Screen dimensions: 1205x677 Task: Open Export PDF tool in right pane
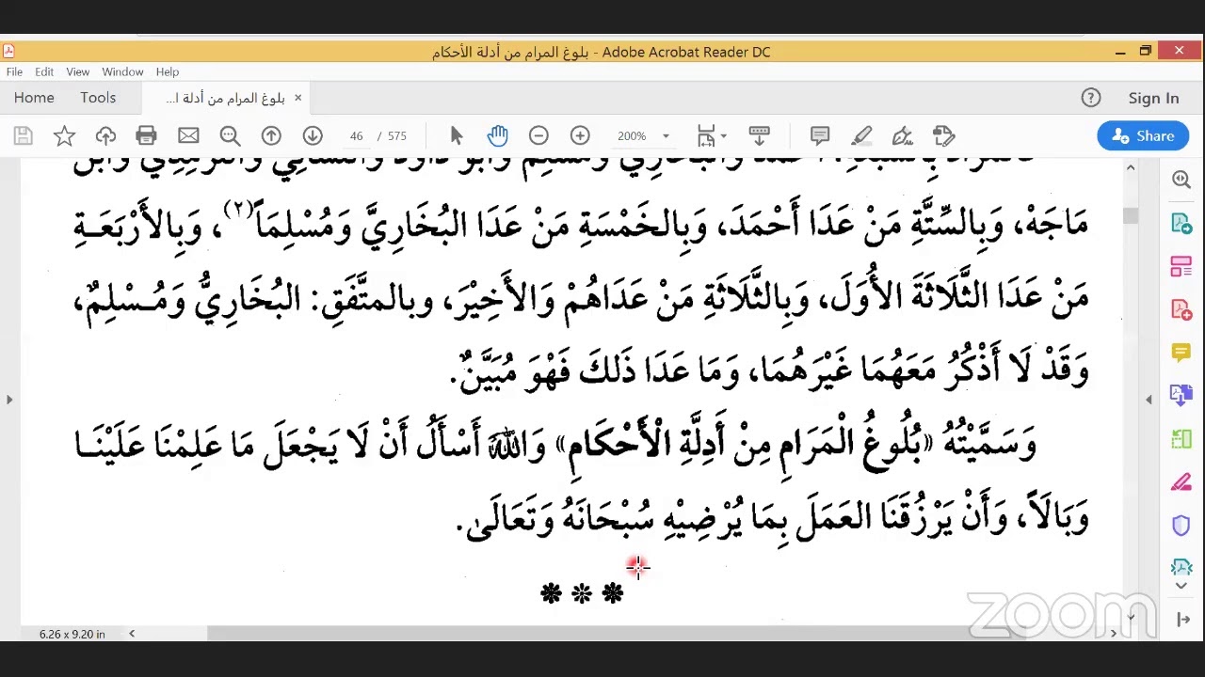(x=1181, y=223)
